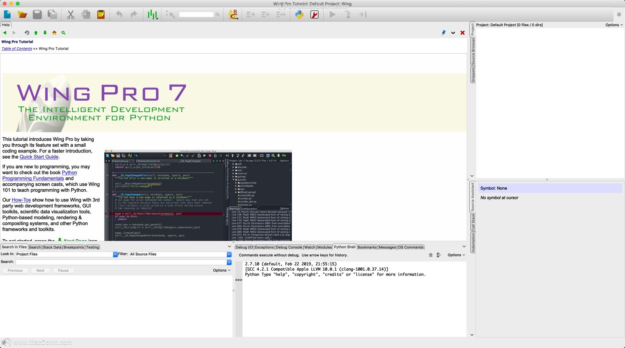Image resolution: width=625 pixels, height=348 pixels.
Task: Click the Wing Pro dark-theme screenshot thumbnail
Action: [x=198, y=195]
